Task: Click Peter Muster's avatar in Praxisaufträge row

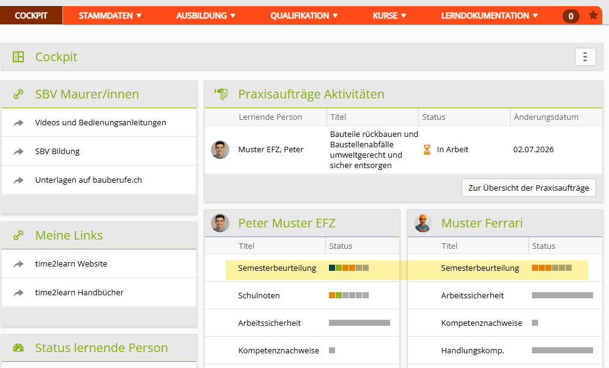Action: click(x=220, y=149)
